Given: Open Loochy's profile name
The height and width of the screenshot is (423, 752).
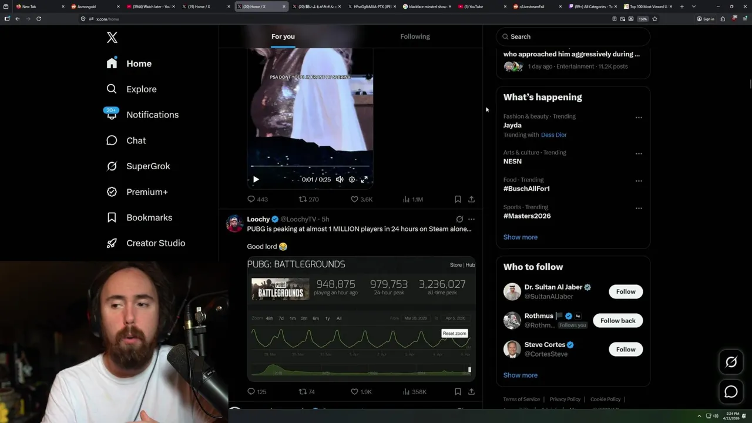Looking at the screenshot, I should [258, 219].
